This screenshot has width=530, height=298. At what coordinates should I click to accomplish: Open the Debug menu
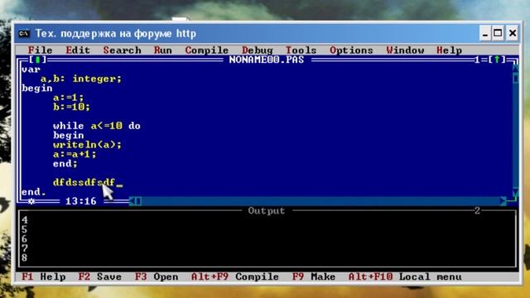(258, 50)
